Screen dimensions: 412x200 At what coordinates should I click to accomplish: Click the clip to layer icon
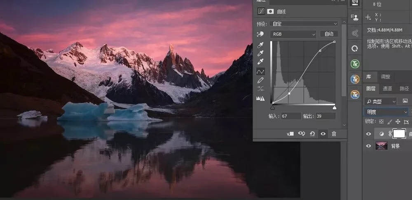(x=290, y=134)
